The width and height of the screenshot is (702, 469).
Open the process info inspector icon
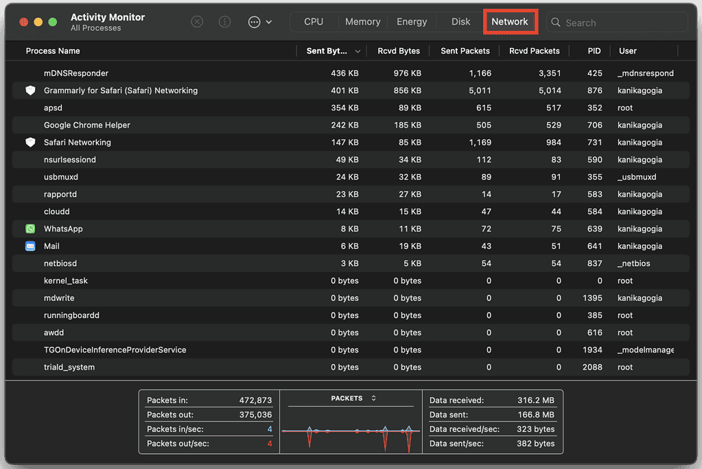coord(225,22)
